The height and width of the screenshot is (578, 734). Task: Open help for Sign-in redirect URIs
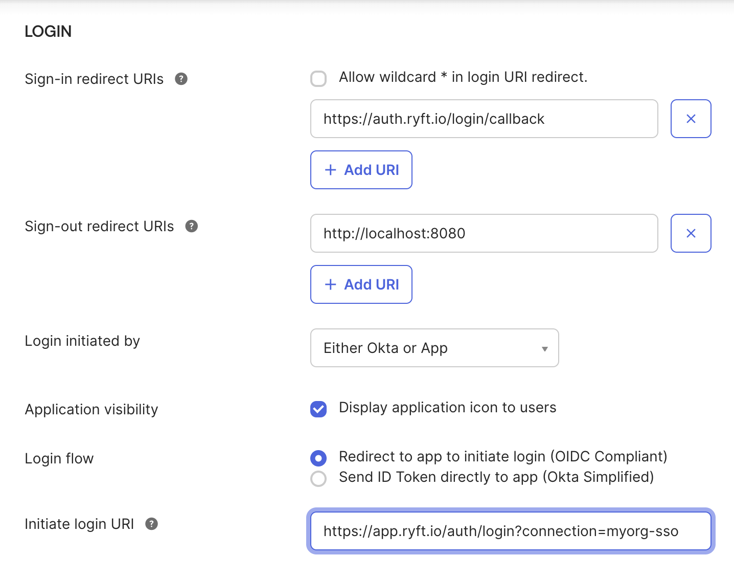pyautogui.click(x=182, y=79)
